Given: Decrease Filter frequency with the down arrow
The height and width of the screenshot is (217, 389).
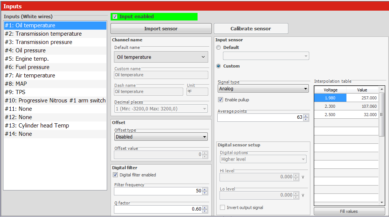Looking at the screenshot, I should point(205,193).
